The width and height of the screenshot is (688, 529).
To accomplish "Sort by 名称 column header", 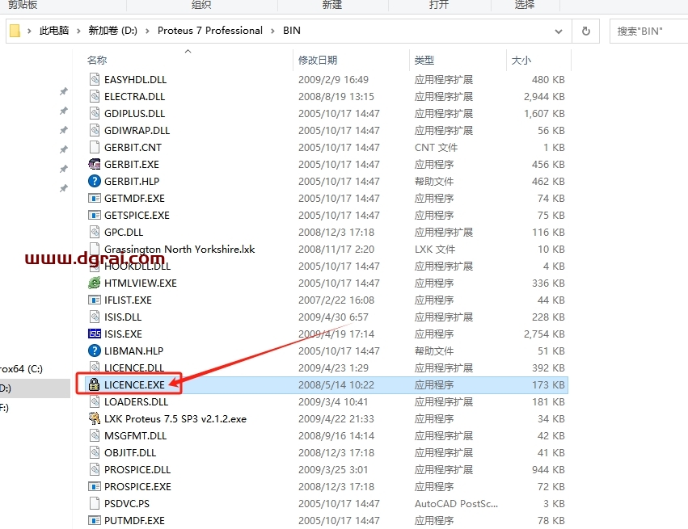I will [x=97, y=60].
